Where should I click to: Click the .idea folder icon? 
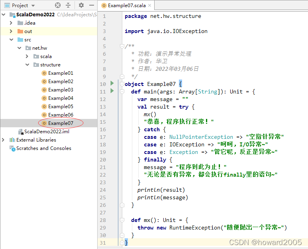20,23
